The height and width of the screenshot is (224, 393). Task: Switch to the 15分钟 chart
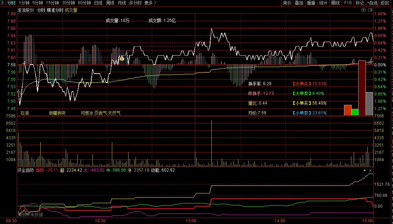pyautogui.click(x=52, y=3)
